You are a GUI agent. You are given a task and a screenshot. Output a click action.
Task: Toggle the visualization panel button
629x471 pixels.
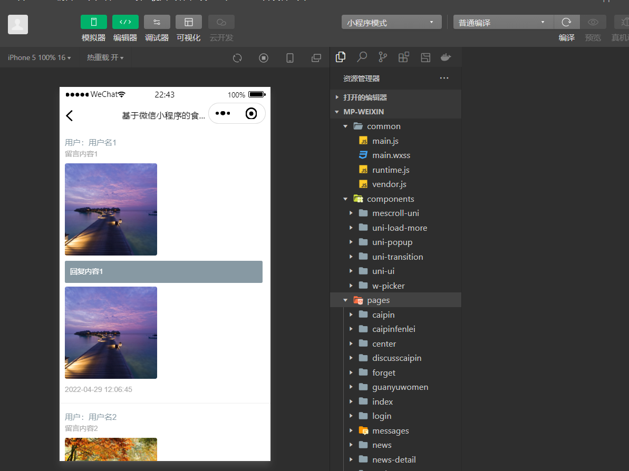(189, 22)
